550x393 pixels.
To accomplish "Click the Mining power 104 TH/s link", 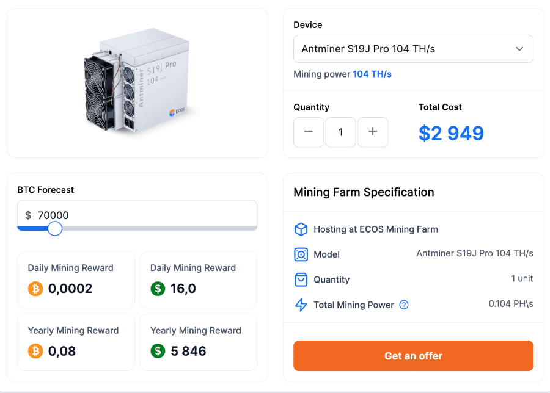I will [x=372, y=74].
